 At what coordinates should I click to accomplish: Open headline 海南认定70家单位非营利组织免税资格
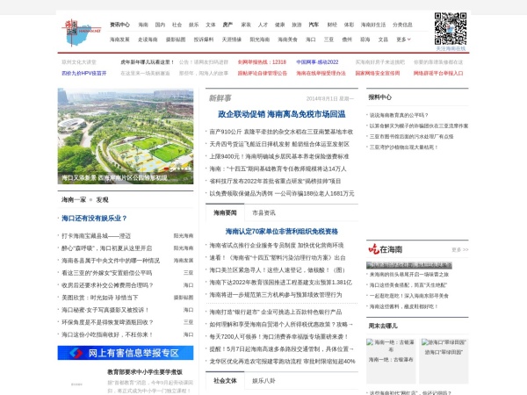(282, 232)
